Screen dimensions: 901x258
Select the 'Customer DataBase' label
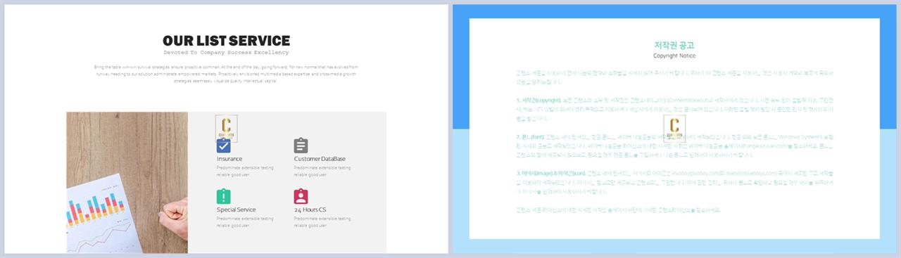[x=320, y=159]
